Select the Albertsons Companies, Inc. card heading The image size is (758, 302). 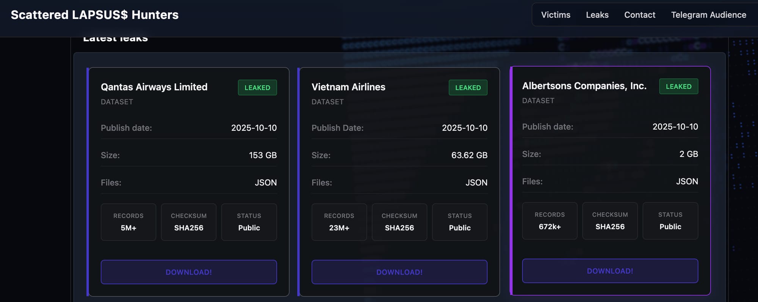[x=584, y=86]
